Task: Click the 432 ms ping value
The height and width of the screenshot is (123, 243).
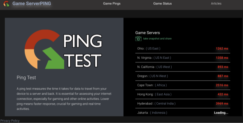Action: point(223,94)
